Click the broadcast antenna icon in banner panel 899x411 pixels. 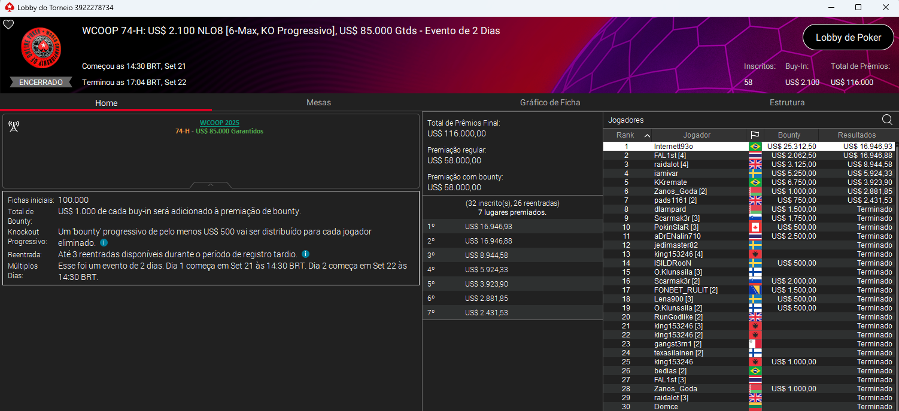tap(13, 126)
